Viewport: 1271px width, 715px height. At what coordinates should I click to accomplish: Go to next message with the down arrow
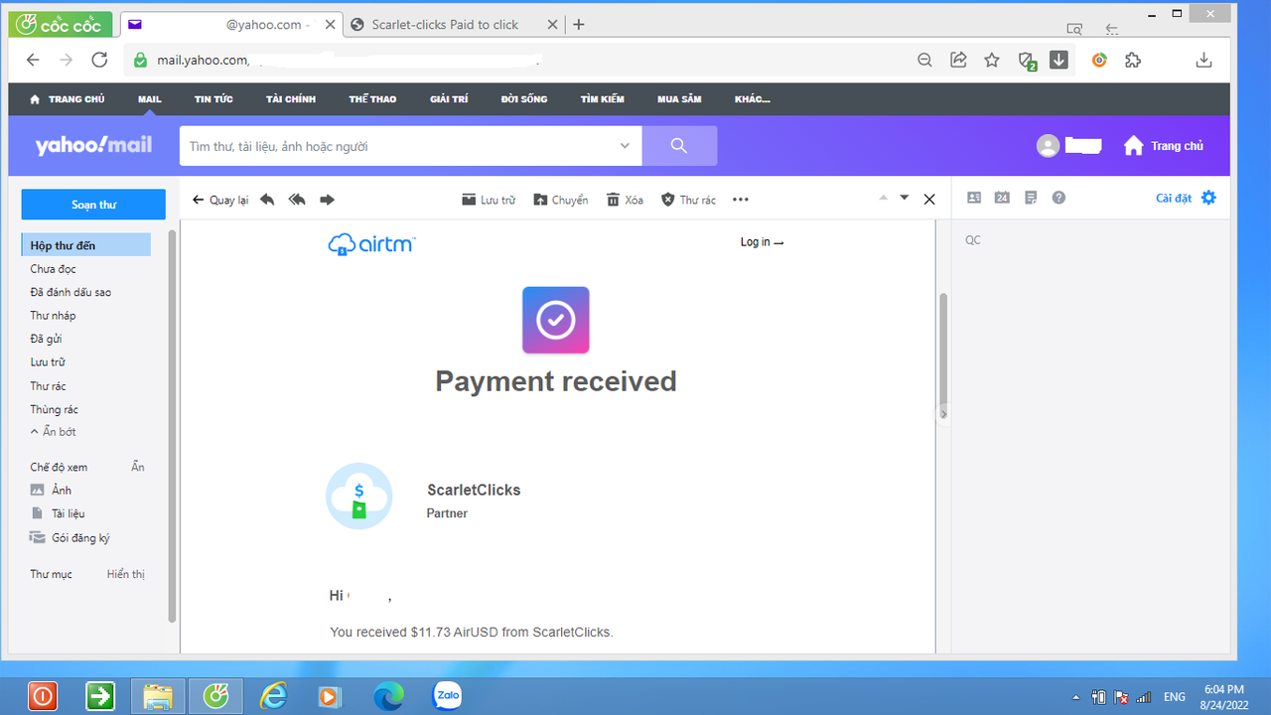905,198
